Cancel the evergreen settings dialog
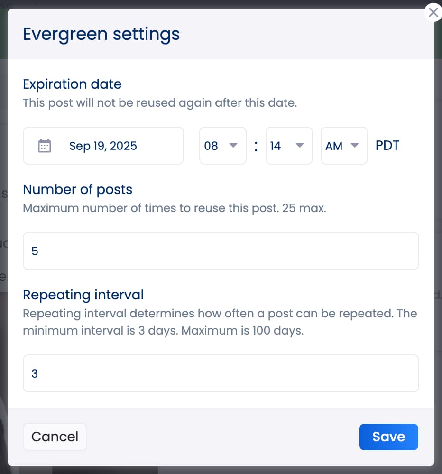 click(x=55, y=437)
